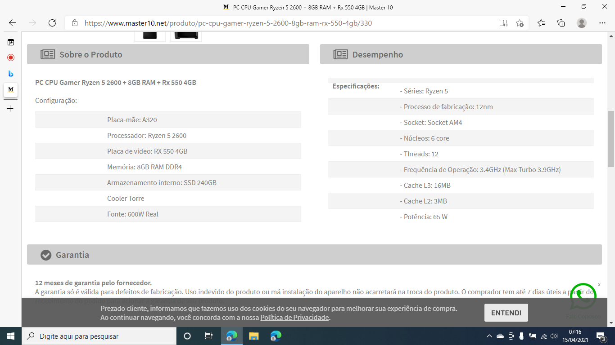The height and width of the screenshot is (345, 615).
Task: Click the microphone tray icon
Action: 522,336
